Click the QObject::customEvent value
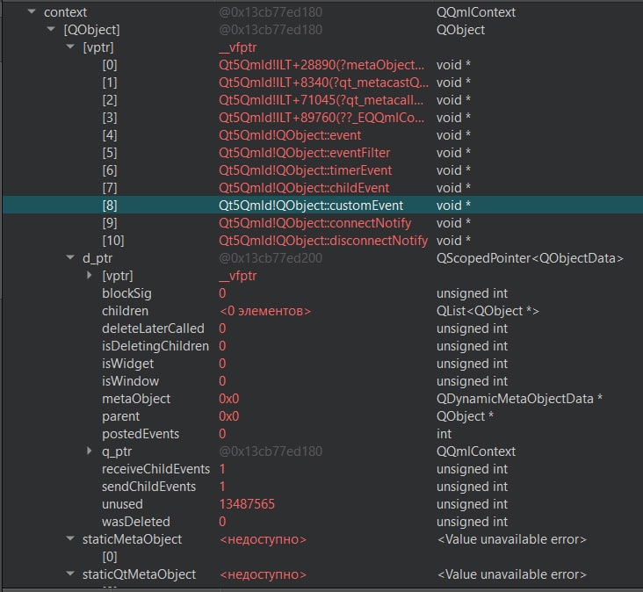The image size is (643, 592). coord(311,206)
